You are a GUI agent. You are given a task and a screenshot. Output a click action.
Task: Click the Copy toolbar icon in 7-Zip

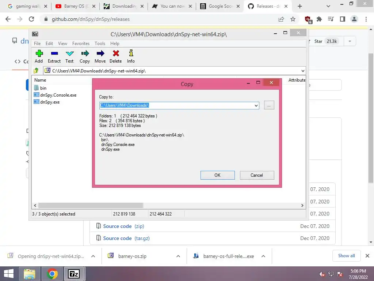pyautogui.click(x=85, y=57)
